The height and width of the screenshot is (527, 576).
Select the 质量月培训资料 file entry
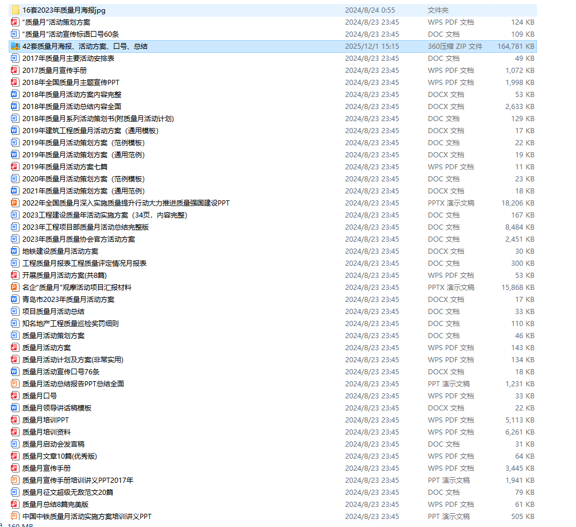[47, 432]
